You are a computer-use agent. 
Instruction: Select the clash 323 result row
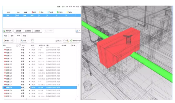(40, 73)
